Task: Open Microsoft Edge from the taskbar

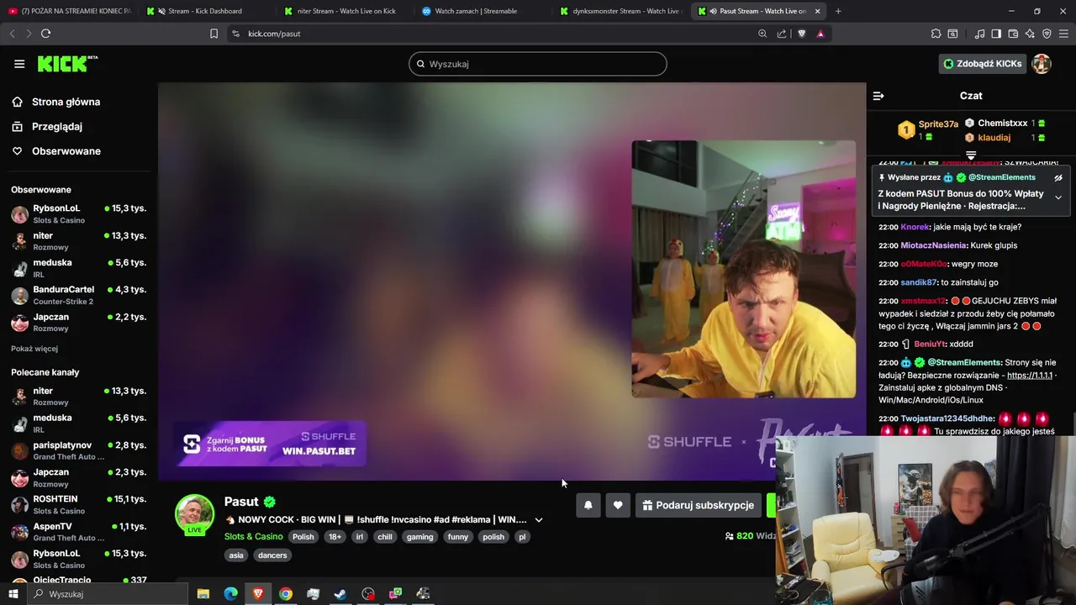Action: tap(230, 594)
